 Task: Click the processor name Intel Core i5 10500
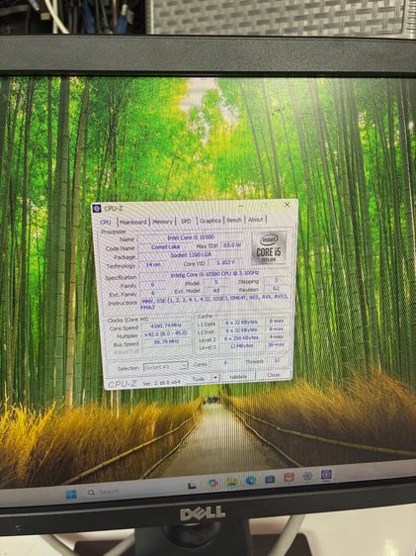(191, 237)
